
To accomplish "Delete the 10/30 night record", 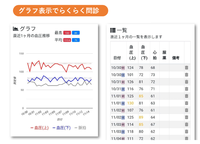I will (186, 75).
